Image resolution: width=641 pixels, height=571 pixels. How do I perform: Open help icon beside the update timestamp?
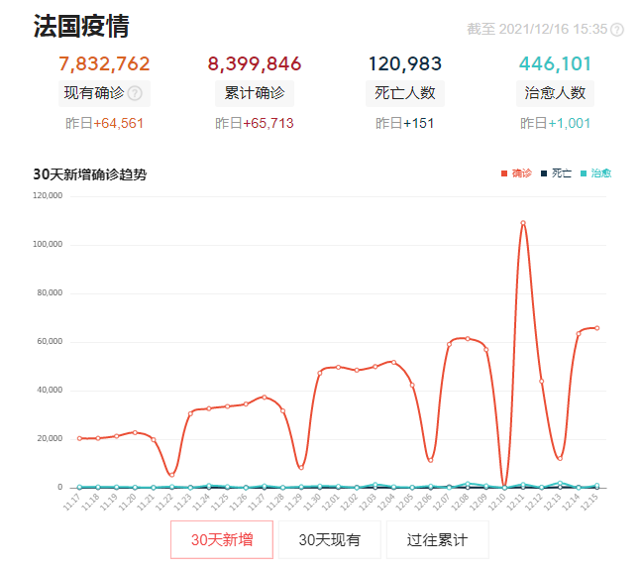pyautogui.click(x=617, y=30)
